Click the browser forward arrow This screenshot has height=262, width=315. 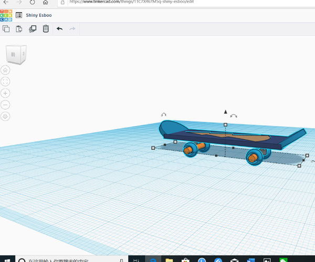[19, 2]
